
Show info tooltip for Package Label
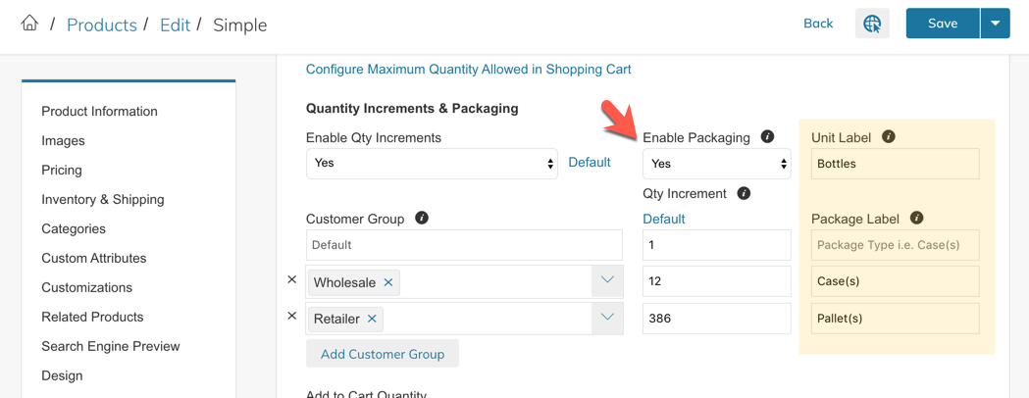[917, 218]
